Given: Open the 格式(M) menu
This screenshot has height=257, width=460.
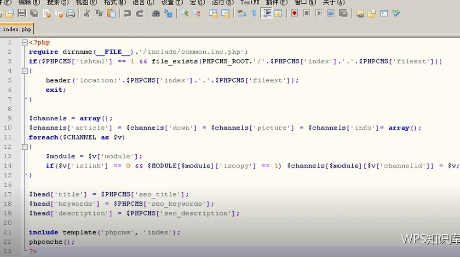Looking at the screenshot, I should [115, 3].
